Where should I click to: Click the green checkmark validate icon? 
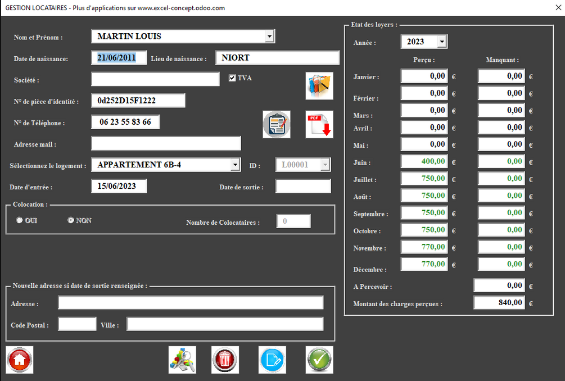pos(319,360)
